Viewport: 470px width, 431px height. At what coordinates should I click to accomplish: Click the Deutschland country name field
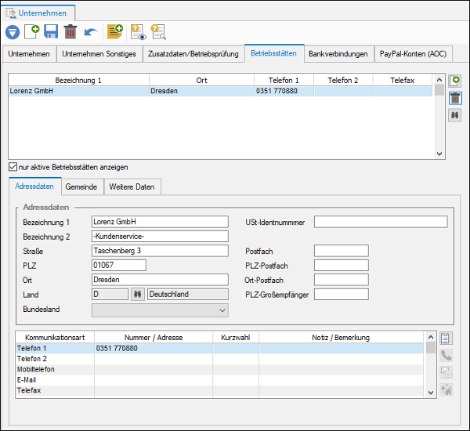coord(188,294)
